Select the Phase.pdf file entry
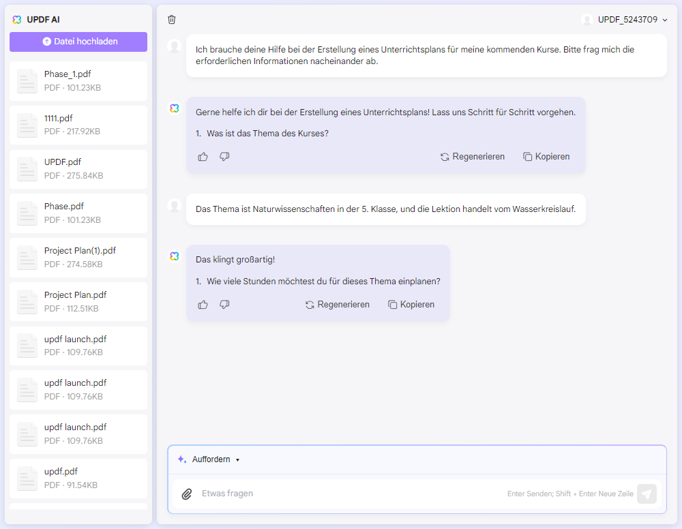Viewport: 682px width, 529px height. [x=78, y=213]
